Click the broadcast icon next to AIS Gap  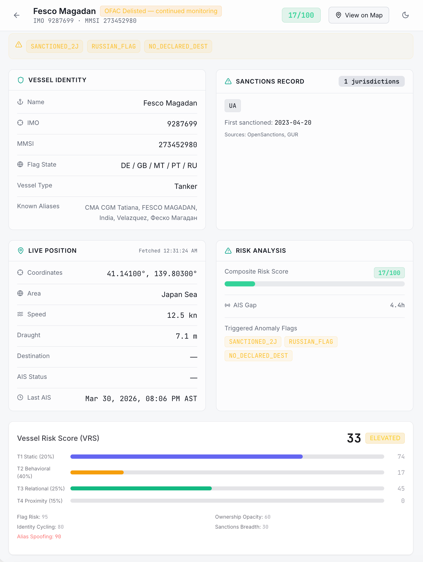click(227, 305)
